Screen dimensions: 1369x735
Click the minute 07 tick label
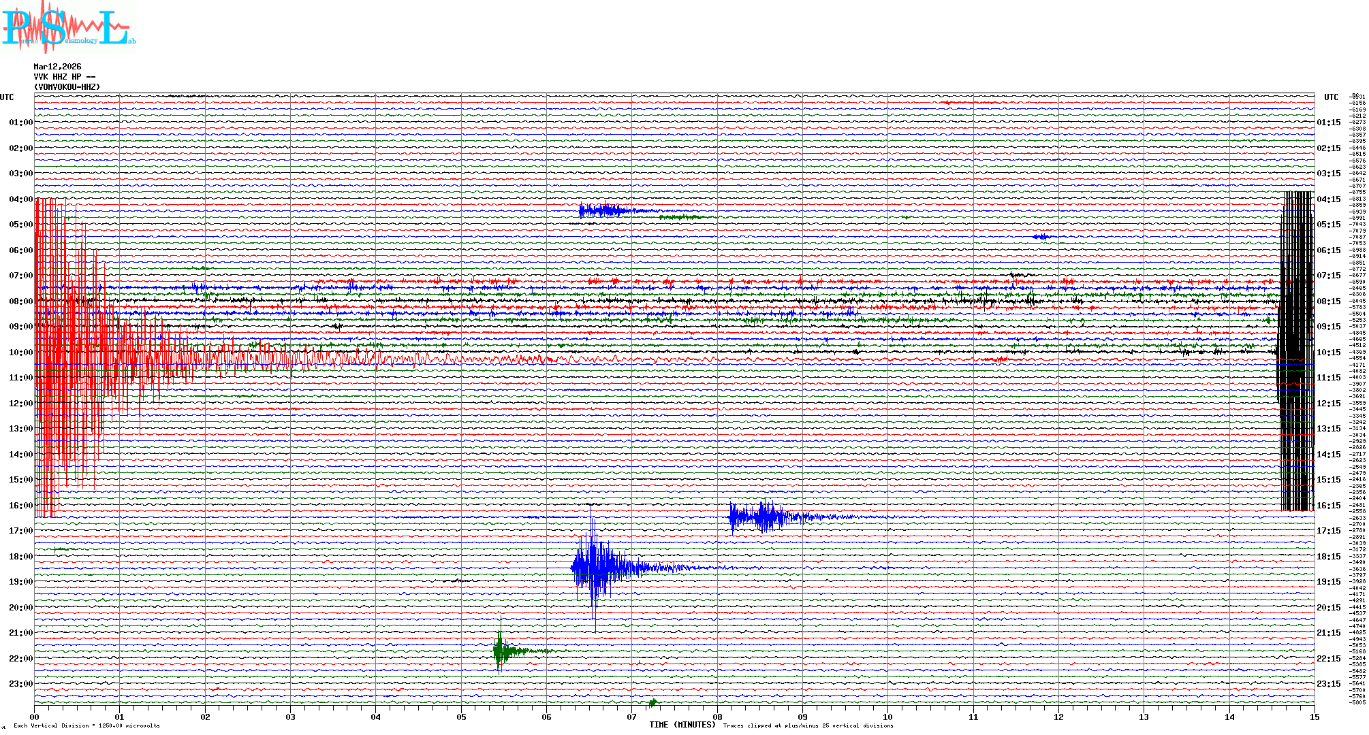click(x=632, y=717)
